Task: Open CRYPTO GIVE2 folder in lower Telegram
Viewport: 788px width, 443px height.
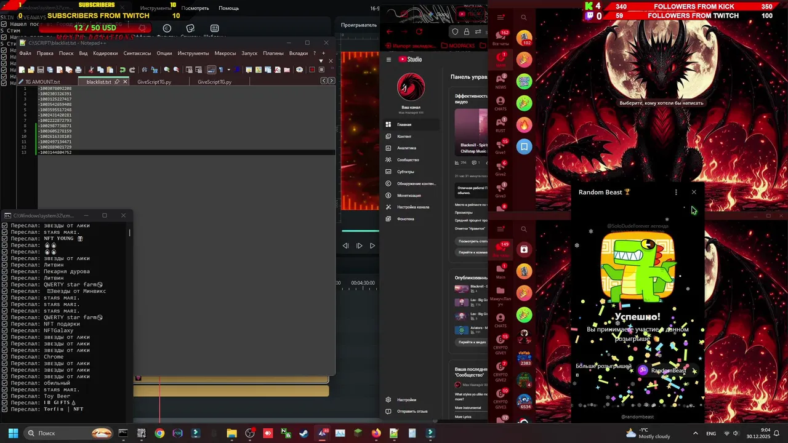Action: point(501,372)
